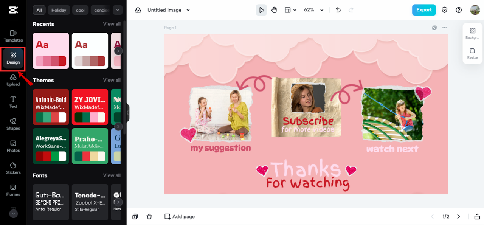Open the CapCut logo home menu

(x=13, y=10)
